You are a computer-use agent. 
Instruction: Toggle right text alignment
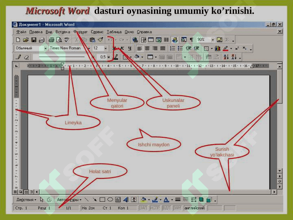tap(155, 48)
